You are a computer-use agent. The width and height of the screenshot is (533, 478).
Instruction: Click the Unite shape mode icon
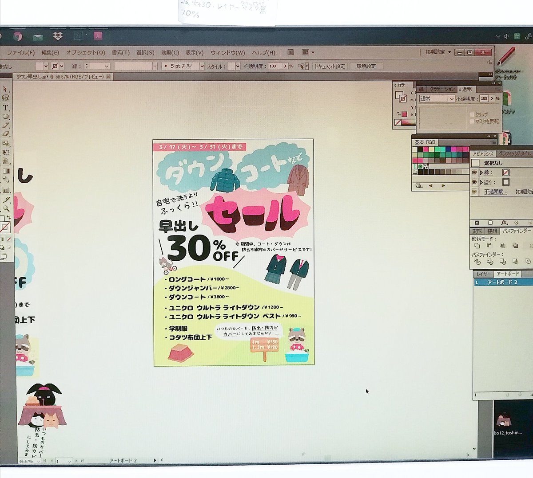coord(477,246)
